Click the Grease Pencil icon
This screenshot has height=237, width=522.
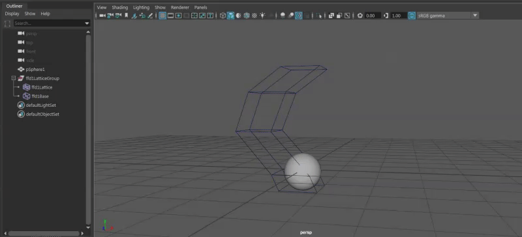pyautogui.click(x=150, y=16)
